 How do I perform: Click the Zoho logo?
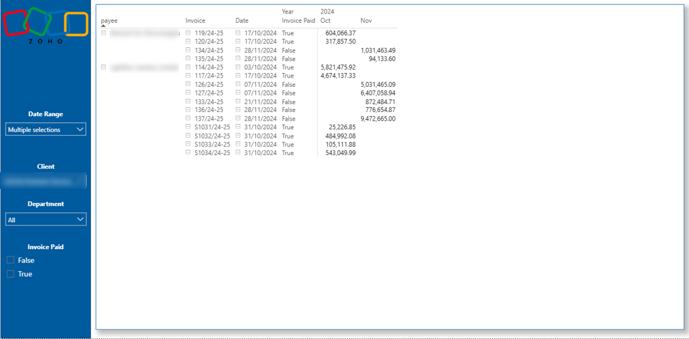[46, 25]
